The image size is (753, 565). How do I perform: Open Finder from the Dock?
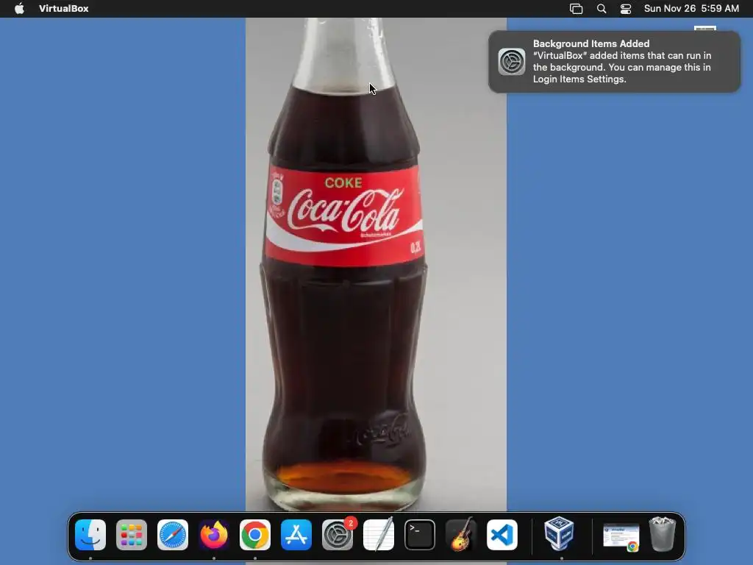click(x=90, y=535)
